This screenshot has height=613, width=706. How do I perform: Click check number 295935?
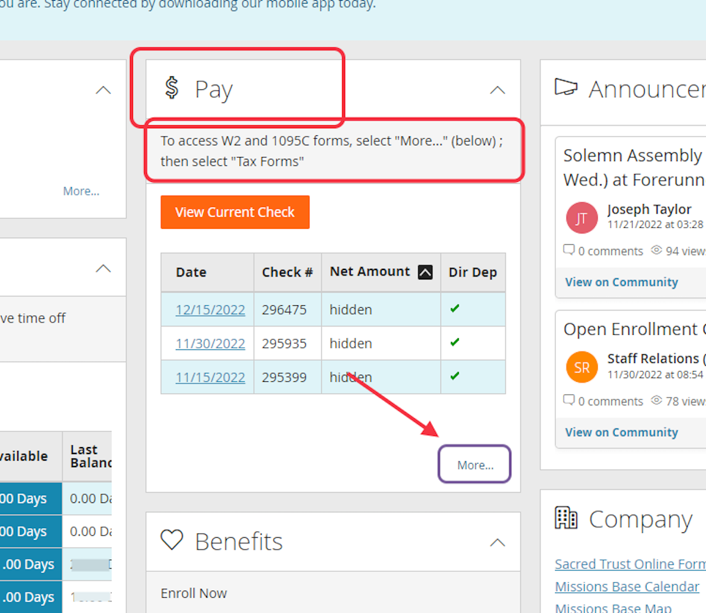point(284,343)
